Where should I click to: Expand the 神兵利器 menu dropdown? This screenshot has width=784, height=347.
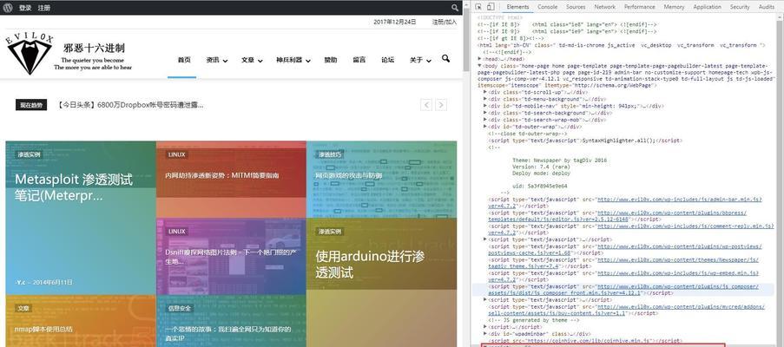(293, 60)
